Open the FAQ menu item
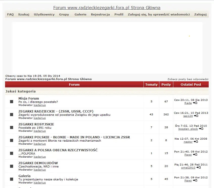The width and height of the screenshot is (214, 188). tap(10, 14)
